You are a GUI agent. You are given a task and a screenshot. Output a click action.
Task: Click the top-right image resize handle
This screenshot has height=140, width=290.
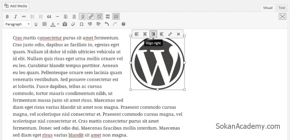[184, 36]
